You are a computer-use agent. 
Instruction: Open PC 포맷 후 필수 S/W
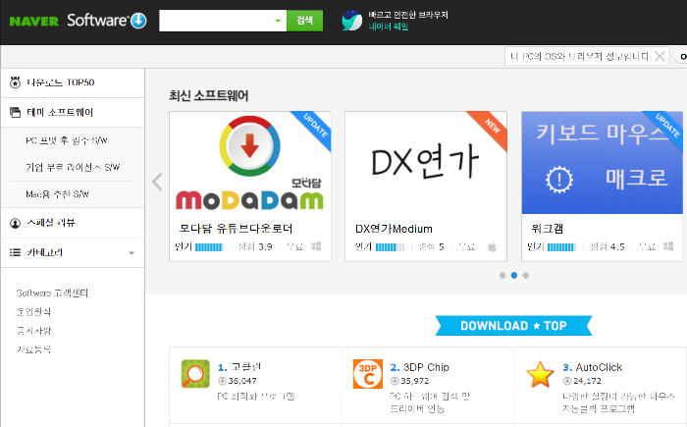(67, 140)
